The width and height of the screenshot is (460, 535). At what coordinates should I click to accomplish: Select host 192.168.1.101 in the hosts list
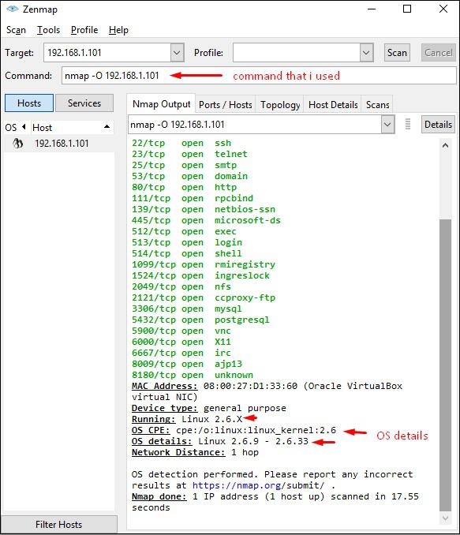coord(59,144)
